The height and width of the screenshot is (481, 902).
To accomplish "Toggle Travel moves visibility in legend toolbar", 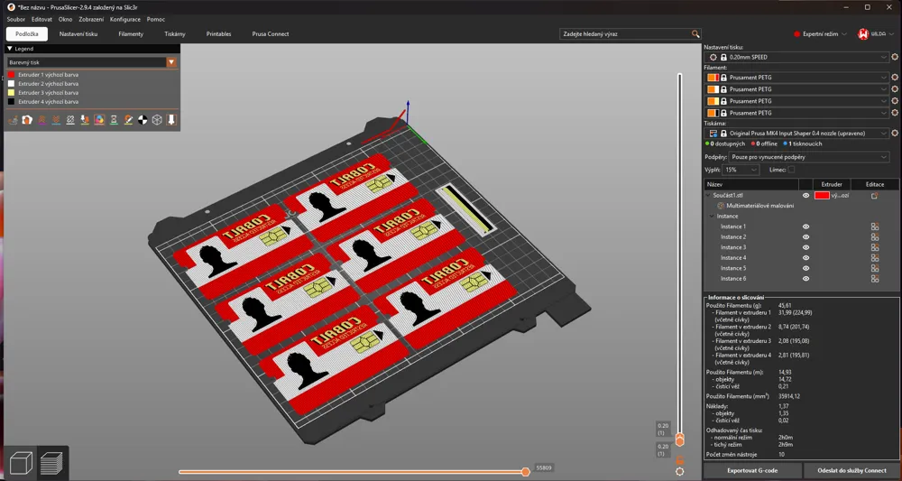I will click(x=13, y=120).
